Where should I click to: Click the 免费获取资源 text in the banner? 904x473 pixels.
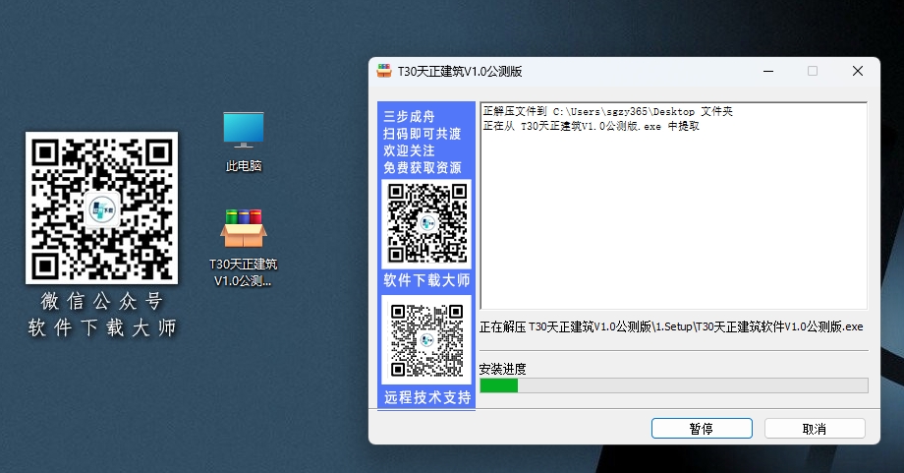pyautogui.click(x=423, y=168)
